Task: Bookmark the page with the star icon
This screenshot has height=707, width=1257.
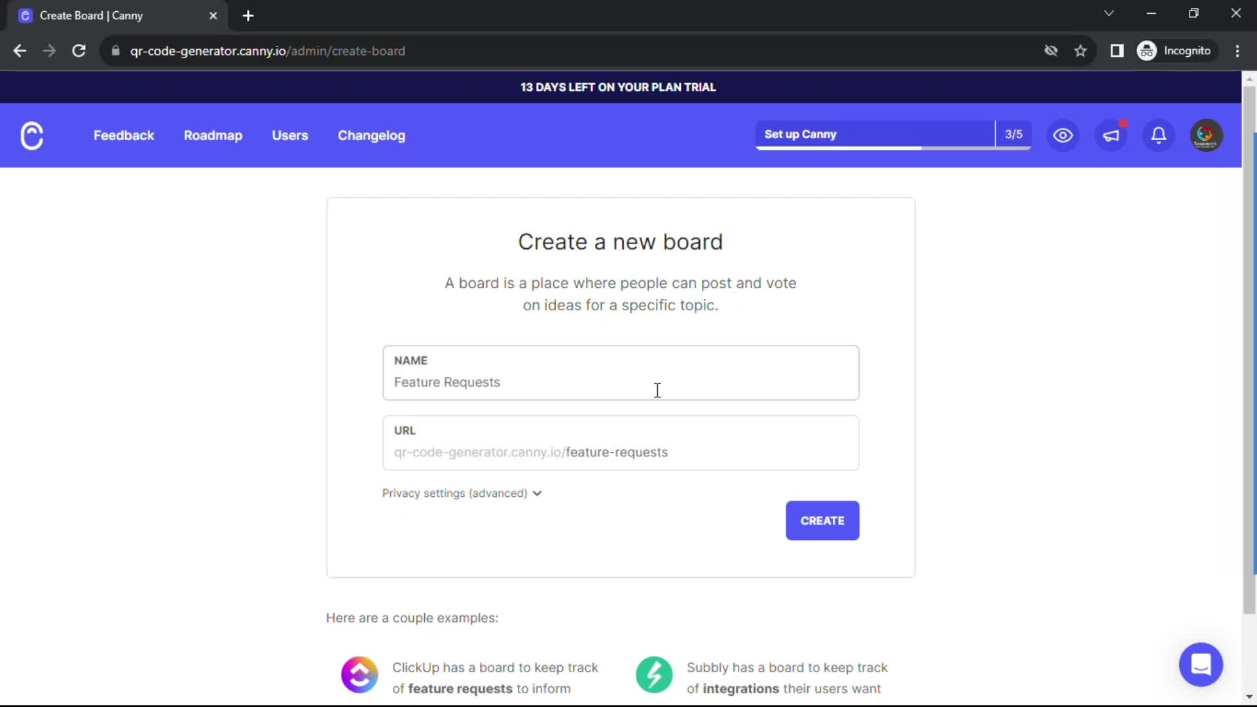Action: click(x=1080, y=50)
